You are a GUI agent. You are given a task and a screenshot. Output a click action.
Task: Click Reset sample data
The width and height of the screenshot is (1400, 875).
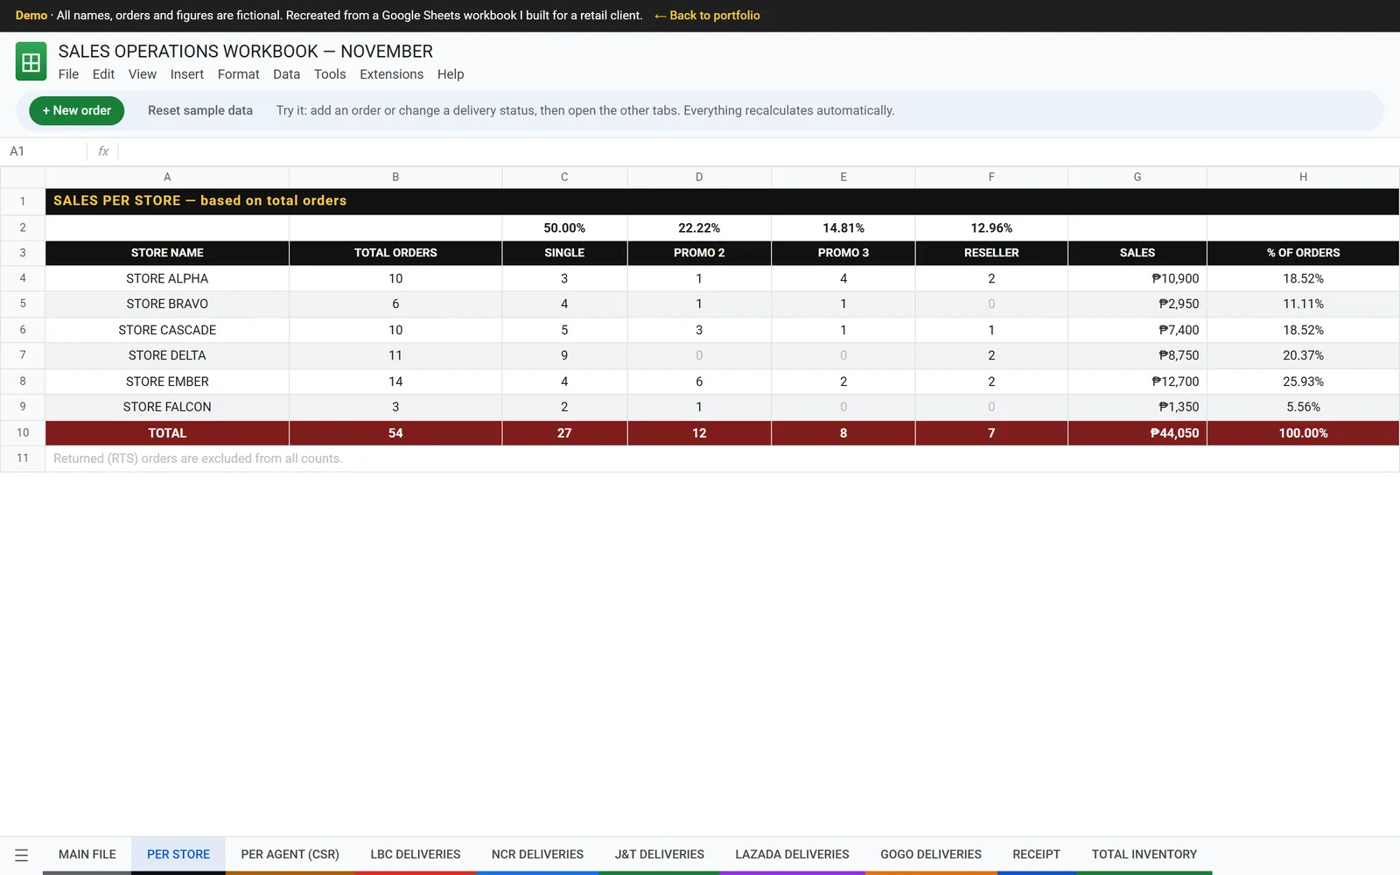tap(200, 110)
